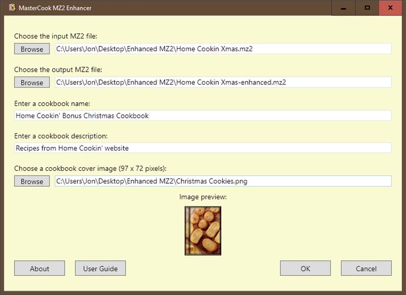
Task: Select the Christmas Cookies.png path field
Action: [223, 181]
